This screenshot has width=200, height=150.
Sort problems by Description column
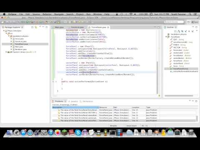pyautogui.click(x=75, y=107)
